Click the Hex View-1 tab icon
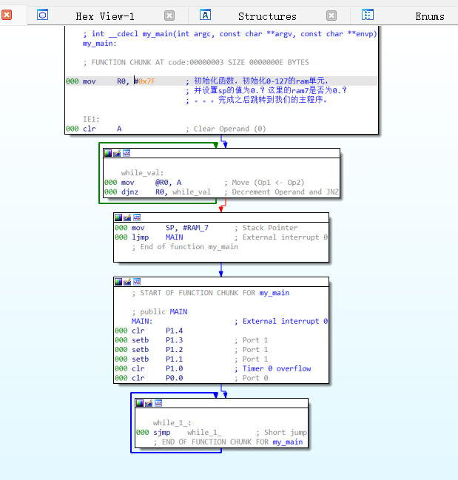 point(43,14)
